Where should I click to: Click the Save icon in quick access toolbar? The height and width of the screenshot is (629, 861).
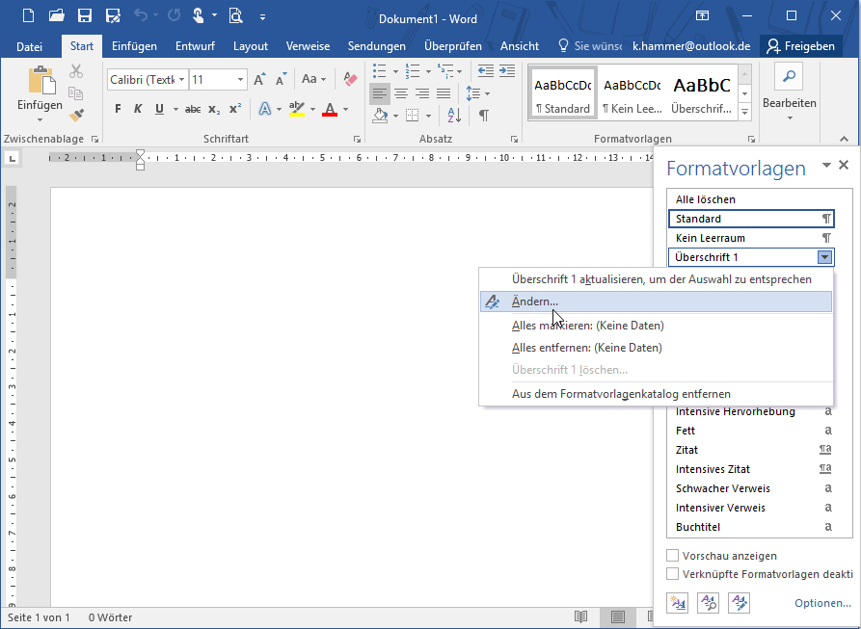(85, 15)
